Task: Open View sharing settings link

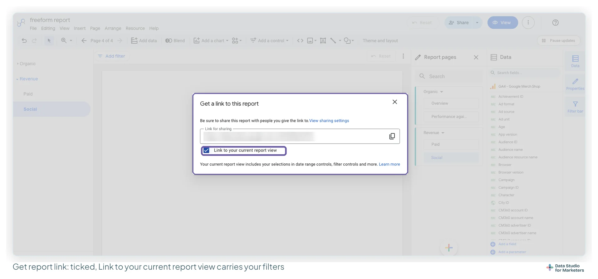Action: pyautogui.click(x=329, y=121)
